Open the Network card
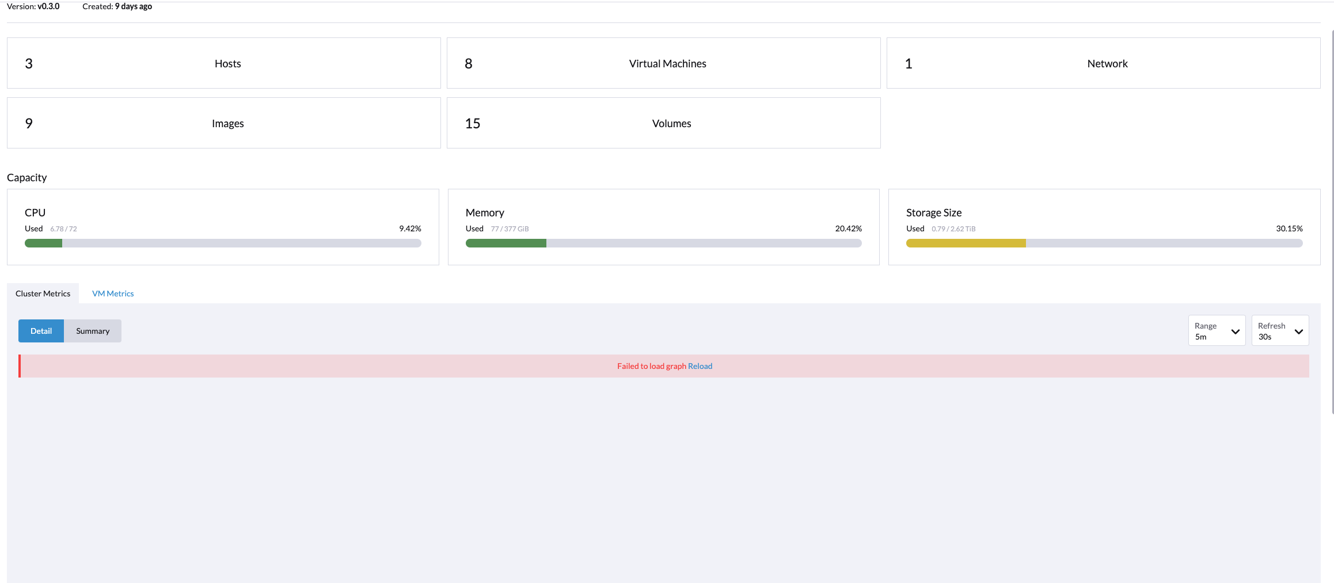Screen dimensions: 1334x583 [1103, 63]
